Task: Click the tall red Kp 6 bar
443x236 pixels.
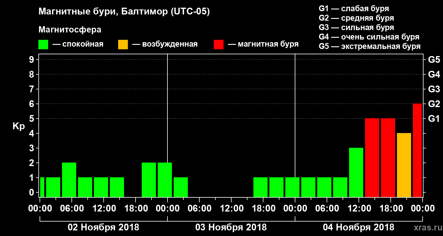Action: 417,150
